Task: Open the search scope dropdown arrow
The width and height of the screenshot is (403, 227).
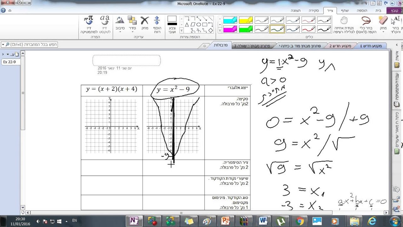Action: click(3, 45)
